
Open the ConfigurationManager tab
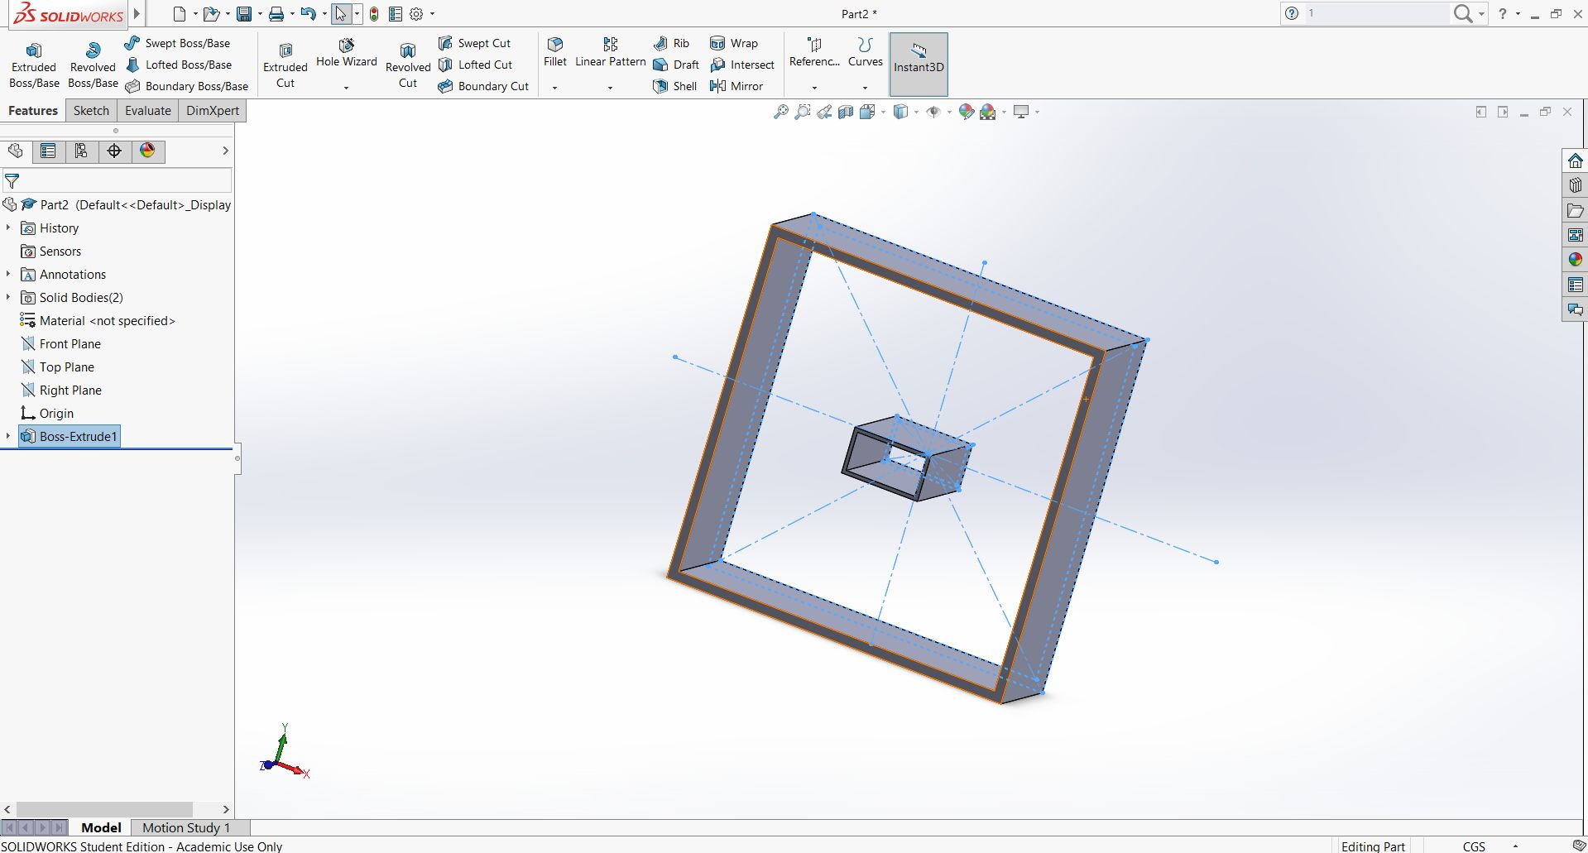pyautogui.click(x=81, y=151)
